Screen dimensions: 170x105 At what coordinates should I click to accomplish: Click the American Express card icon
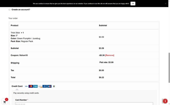tap(35, 86)
